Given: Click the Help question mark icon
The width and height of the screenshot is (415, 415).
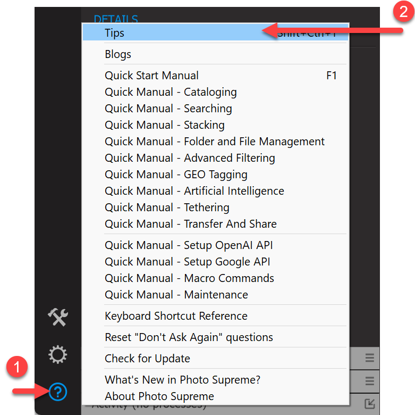Looking at the screenshot, I should [x=58, y=392].
